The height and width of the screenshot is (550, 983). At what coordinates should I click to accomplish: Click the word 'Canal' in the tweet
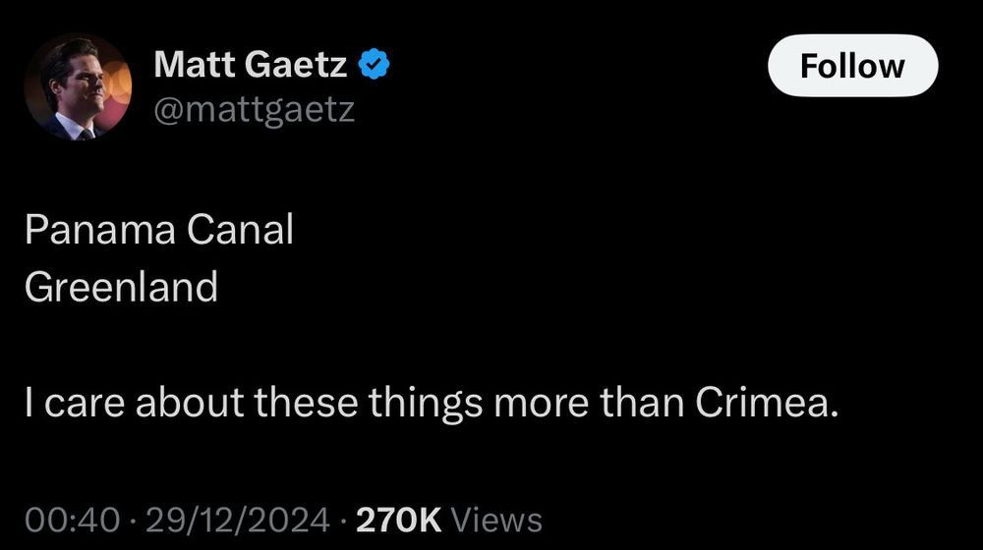(240, 229)
